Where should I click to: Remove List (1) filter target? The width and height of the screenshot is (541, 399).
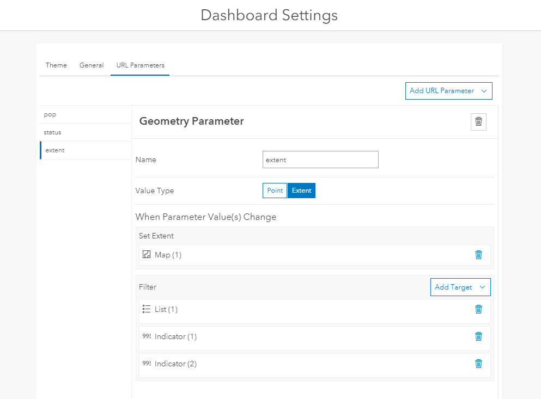coord(478,309)
